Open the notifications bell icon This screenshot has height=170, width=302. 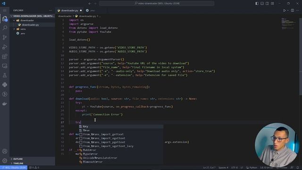point(298,168)
